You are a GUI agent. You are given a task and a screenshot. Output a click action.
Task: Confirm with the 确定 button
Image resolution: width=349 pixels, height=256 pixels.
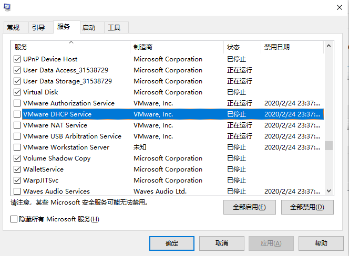click(172, 243)
